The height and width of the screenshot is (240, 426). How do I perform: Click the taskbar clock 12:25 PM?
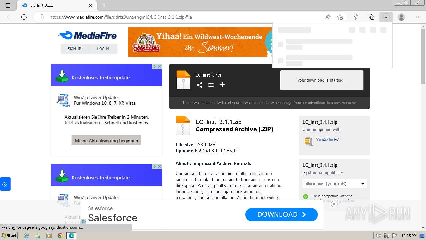click(x=409, y=236)
